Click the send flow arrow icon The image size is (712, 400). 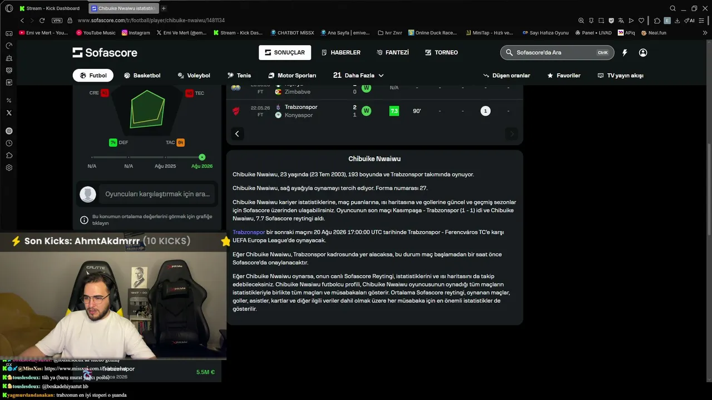tap(631, 21)
